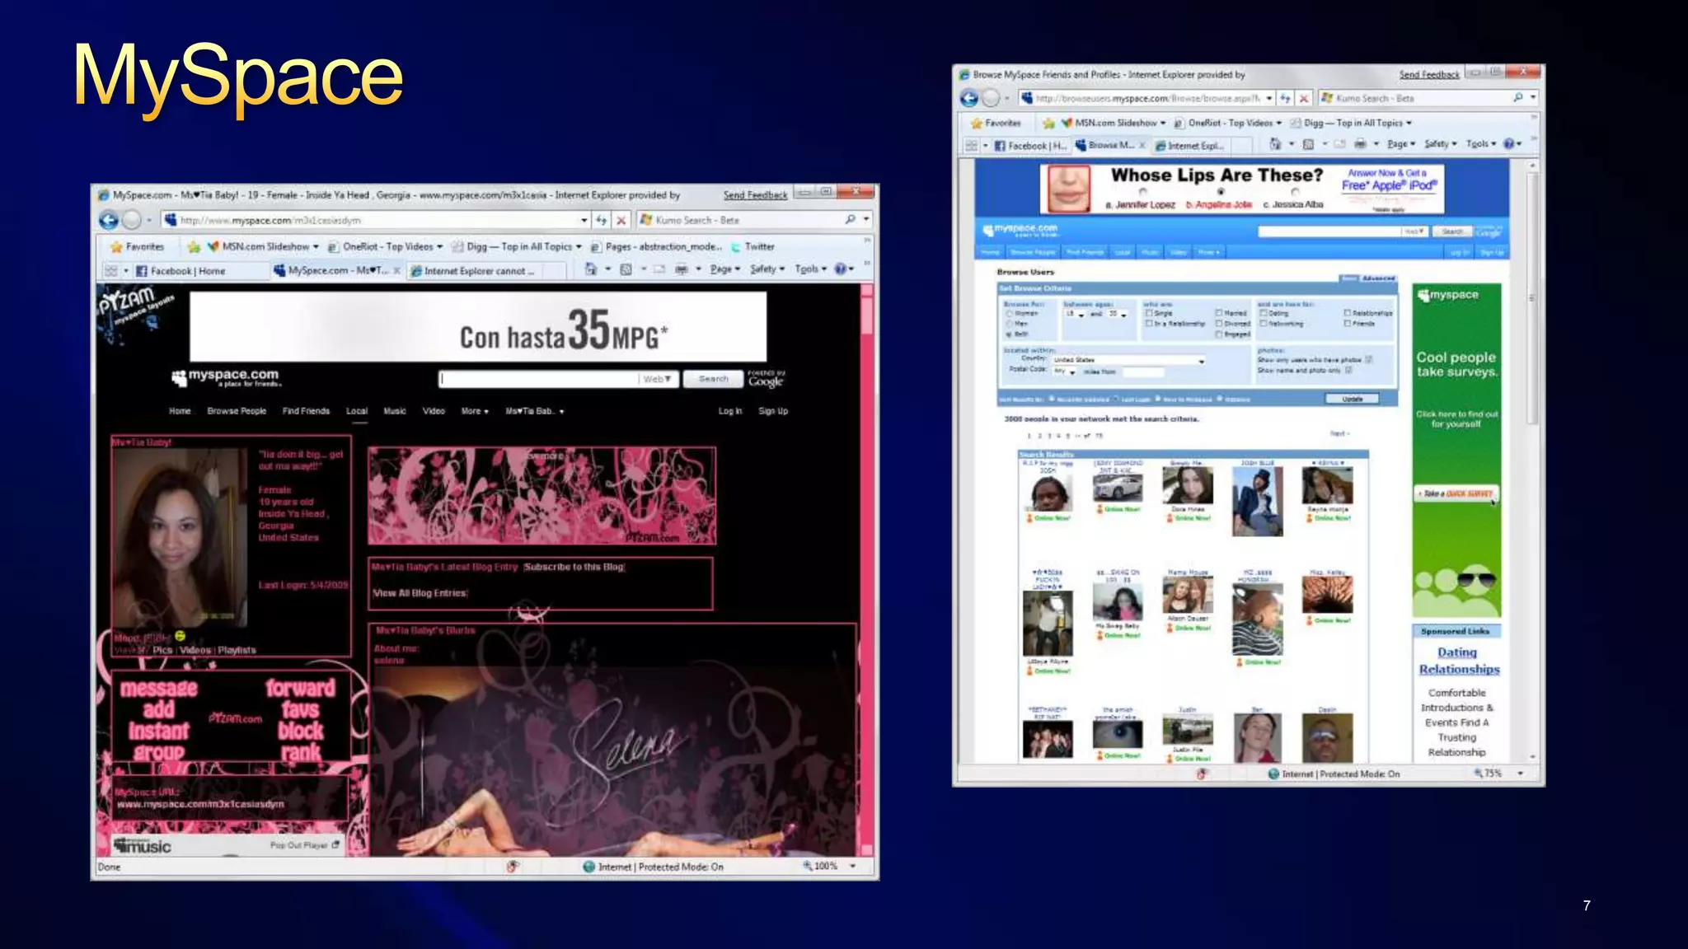Viewport: 1688px width, 949px height.
Task: Check the Dating checkbox in browse criteria
Action: (1264, 314)
